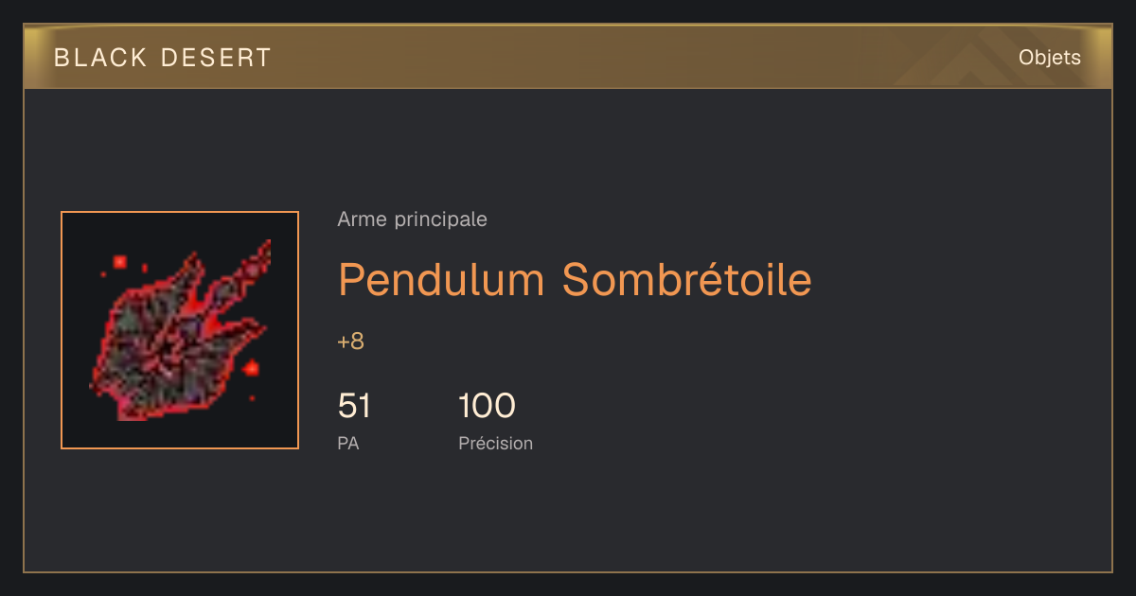Image resolution: width=1136 pixels, height=596 pixels.
Task: Select the 100 precision value
Action: click(487, 406)
